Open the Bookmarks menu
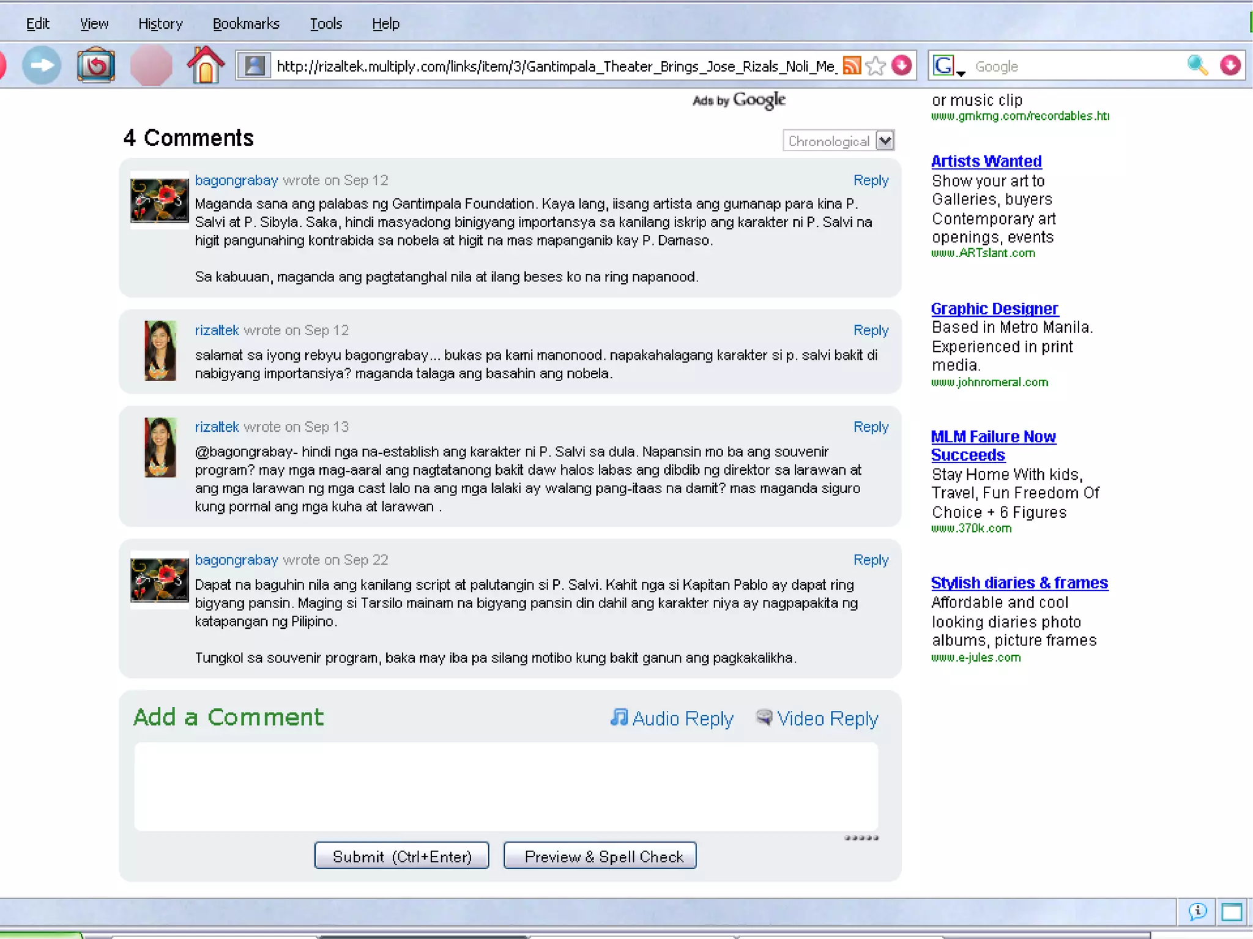The height and width of the screenshot is (939, 1253). point(246,24)
